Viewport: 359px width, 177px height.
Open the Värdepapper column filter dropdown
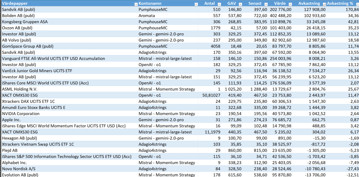136,4
